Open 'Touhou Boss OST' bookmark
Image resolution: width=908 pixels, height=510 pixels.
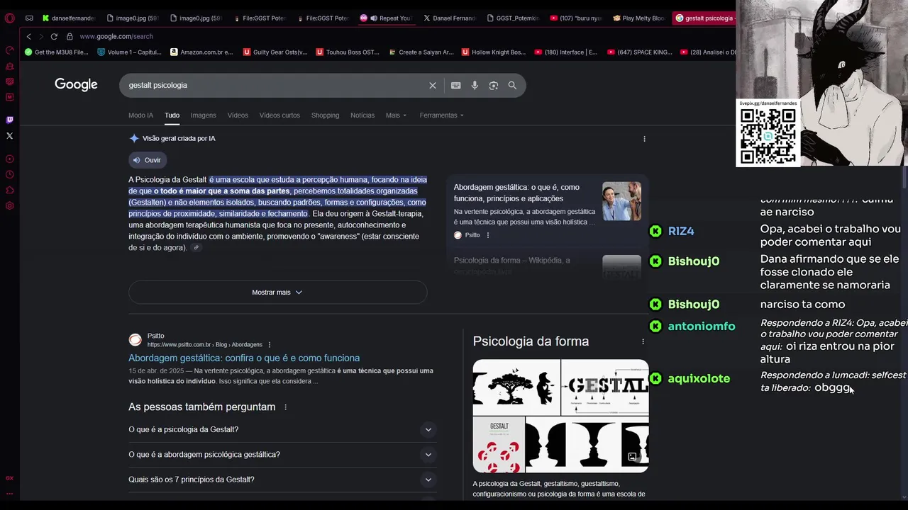(348, 52)
